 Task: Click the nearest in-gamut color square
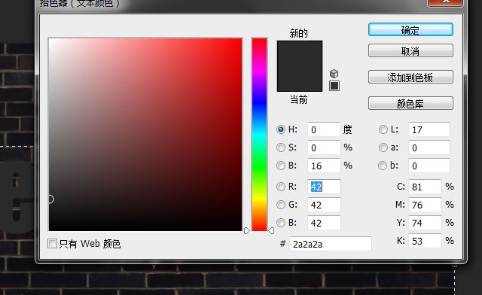334,86
